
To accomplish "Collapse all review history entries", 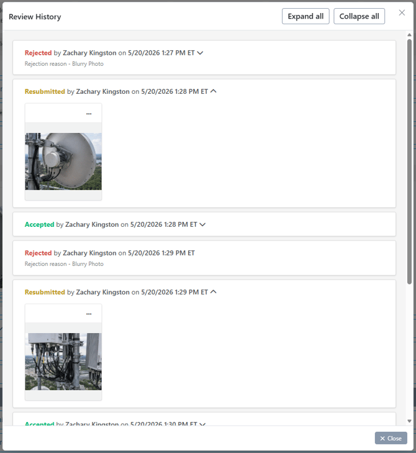I will tap(359, 16).
